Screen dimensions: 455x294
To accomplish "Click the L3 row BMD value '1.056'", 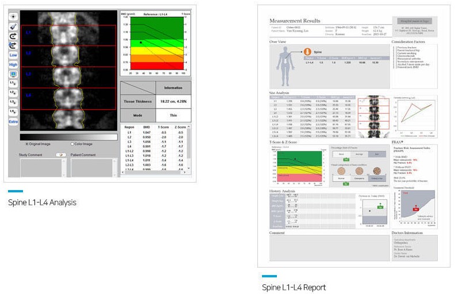I will pos(146,142).
